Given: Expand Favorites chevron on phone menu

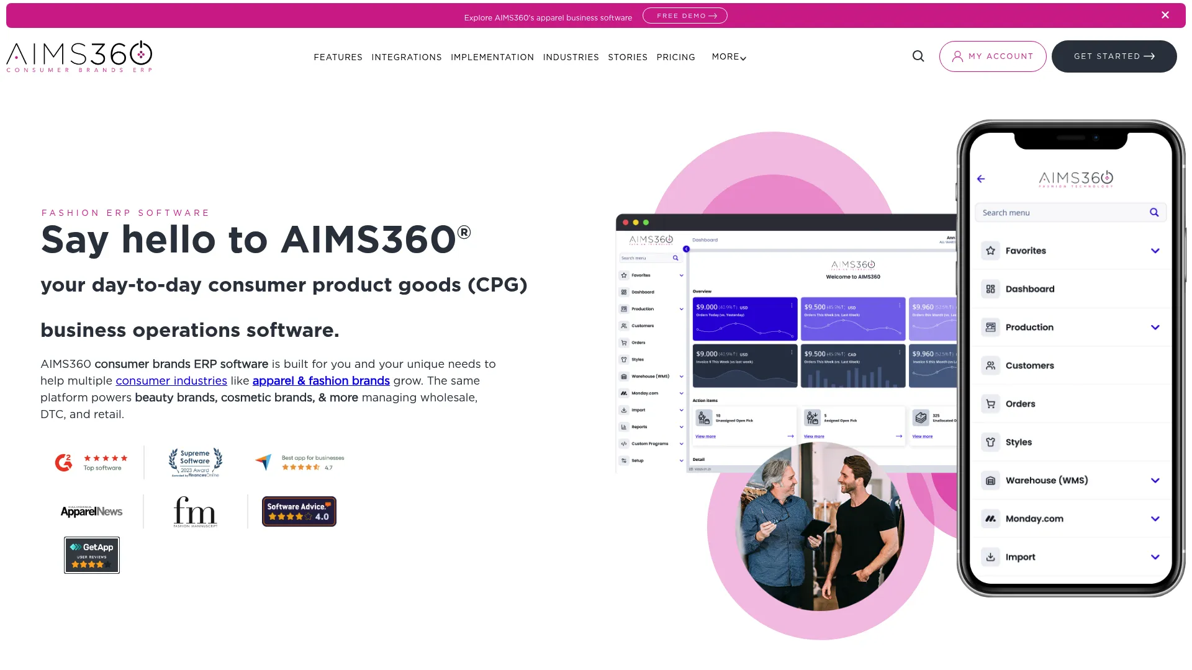Looking at the screenshot, I should (1155, 251).
